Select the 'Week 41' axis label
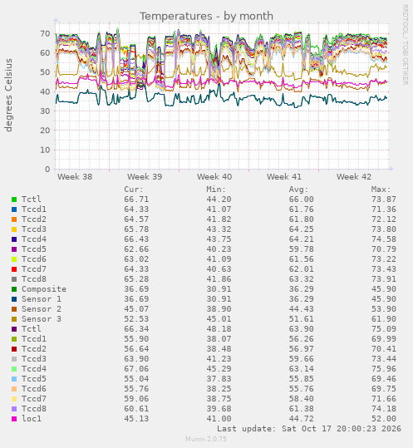The height and width of the screenshot is (448, 413). (x=284, y=176)
